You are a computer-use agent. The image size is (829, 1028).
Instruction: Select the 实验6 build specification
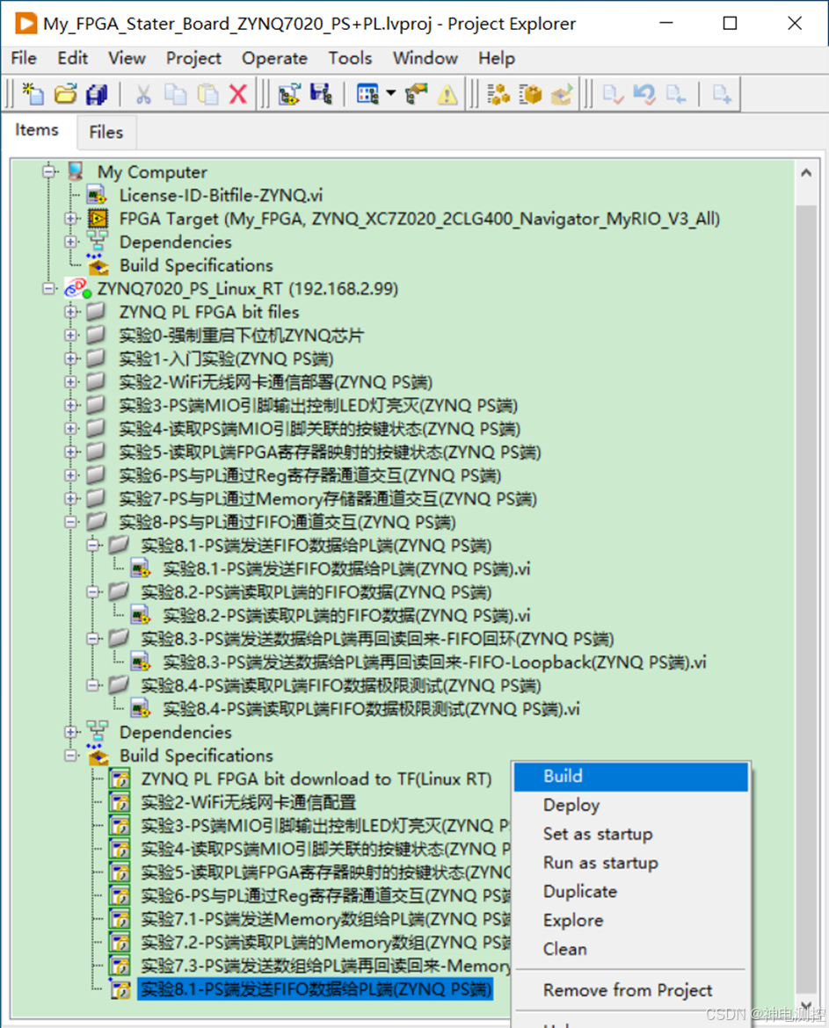(x=325, y=895)
